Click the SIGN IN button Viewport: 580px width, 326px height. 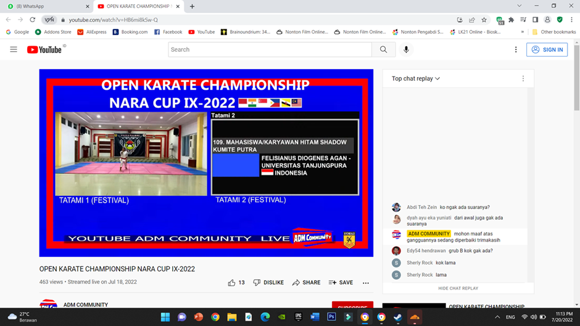(547, 49)
